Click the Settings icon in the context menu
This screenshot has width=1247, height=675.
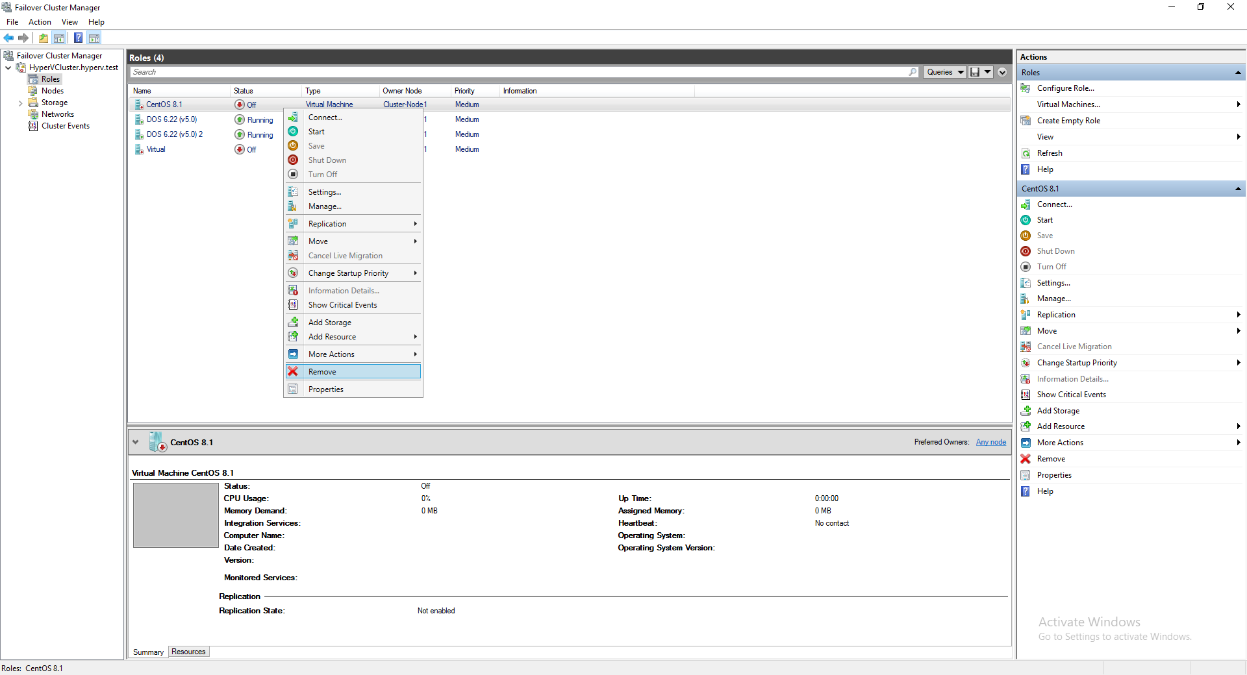(x=293, y=192)
